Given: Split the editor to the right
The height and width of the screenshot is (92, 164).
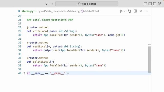Looking at the screenshot, I should tap(135, 11).
